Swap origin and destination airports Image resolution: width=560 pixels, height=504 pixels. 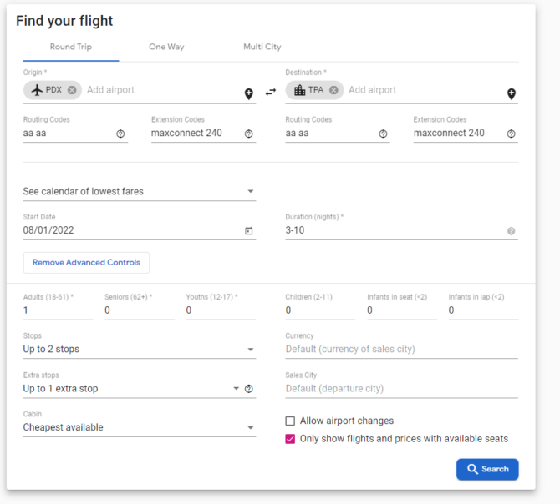click(271, 92)
